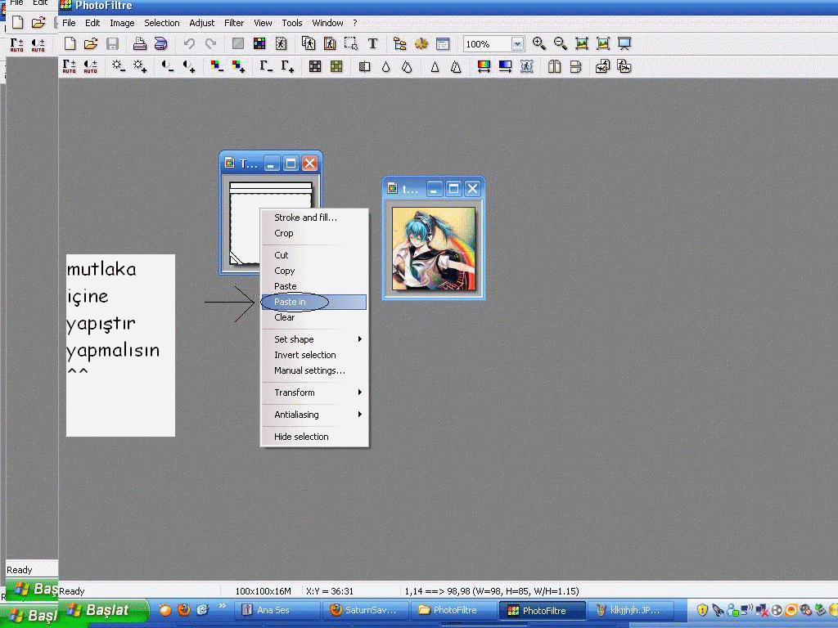Image resolution: width=838 pixels, height=628 pixels.
Task: Select Invert selection in context menu
Action: tap(305, 355)
